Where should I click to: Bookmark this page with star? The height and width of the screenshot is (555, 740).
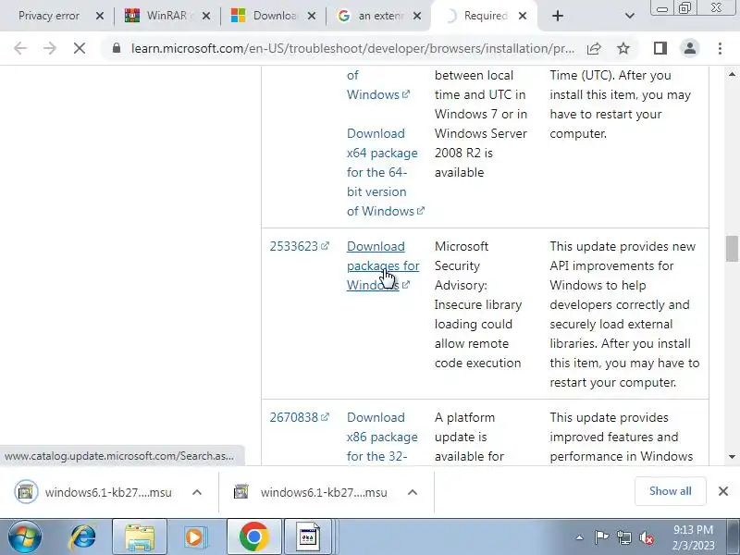click(623, 48)
